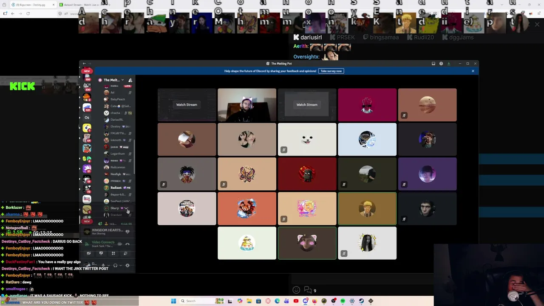Open Discord user settings gear
This screenshot has width=544, height=306.
coord(127,266)
